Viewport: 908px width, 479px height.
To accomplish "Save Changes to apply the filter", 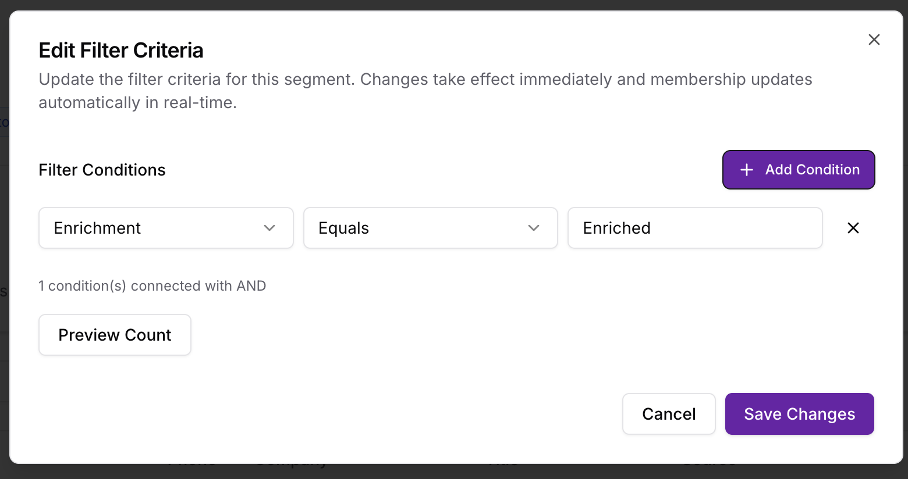I will pyautogui.click(x=799, y=414).
